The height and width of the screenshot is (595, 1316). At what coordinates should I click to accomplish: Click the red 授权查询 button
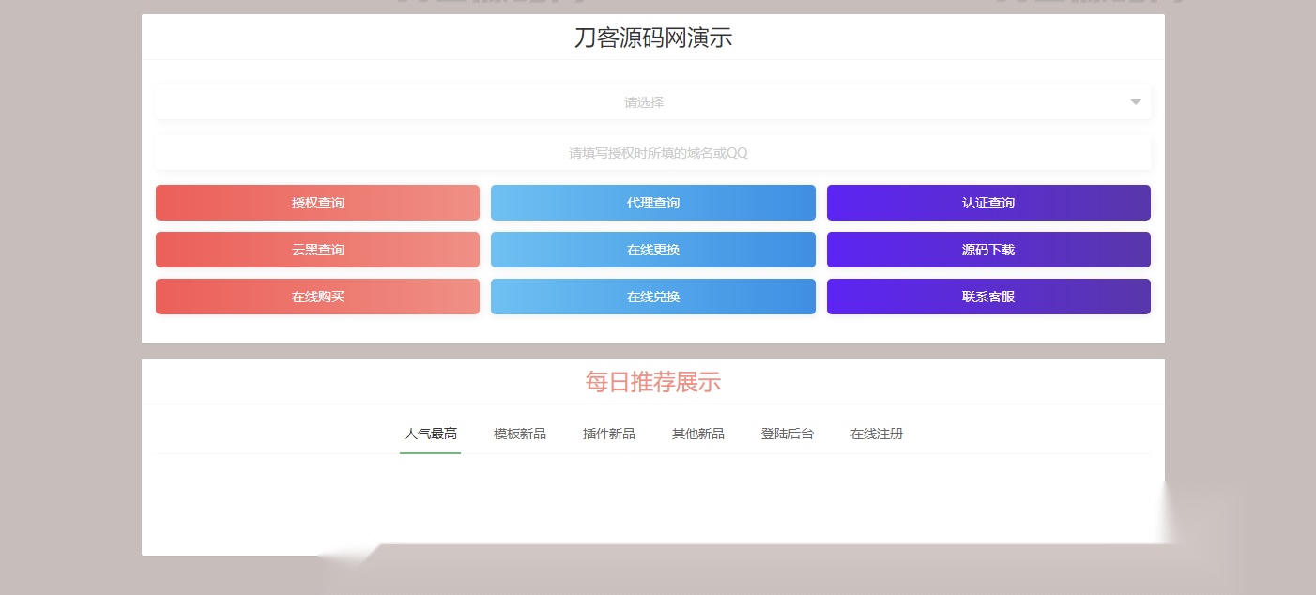tap(317, 203)
